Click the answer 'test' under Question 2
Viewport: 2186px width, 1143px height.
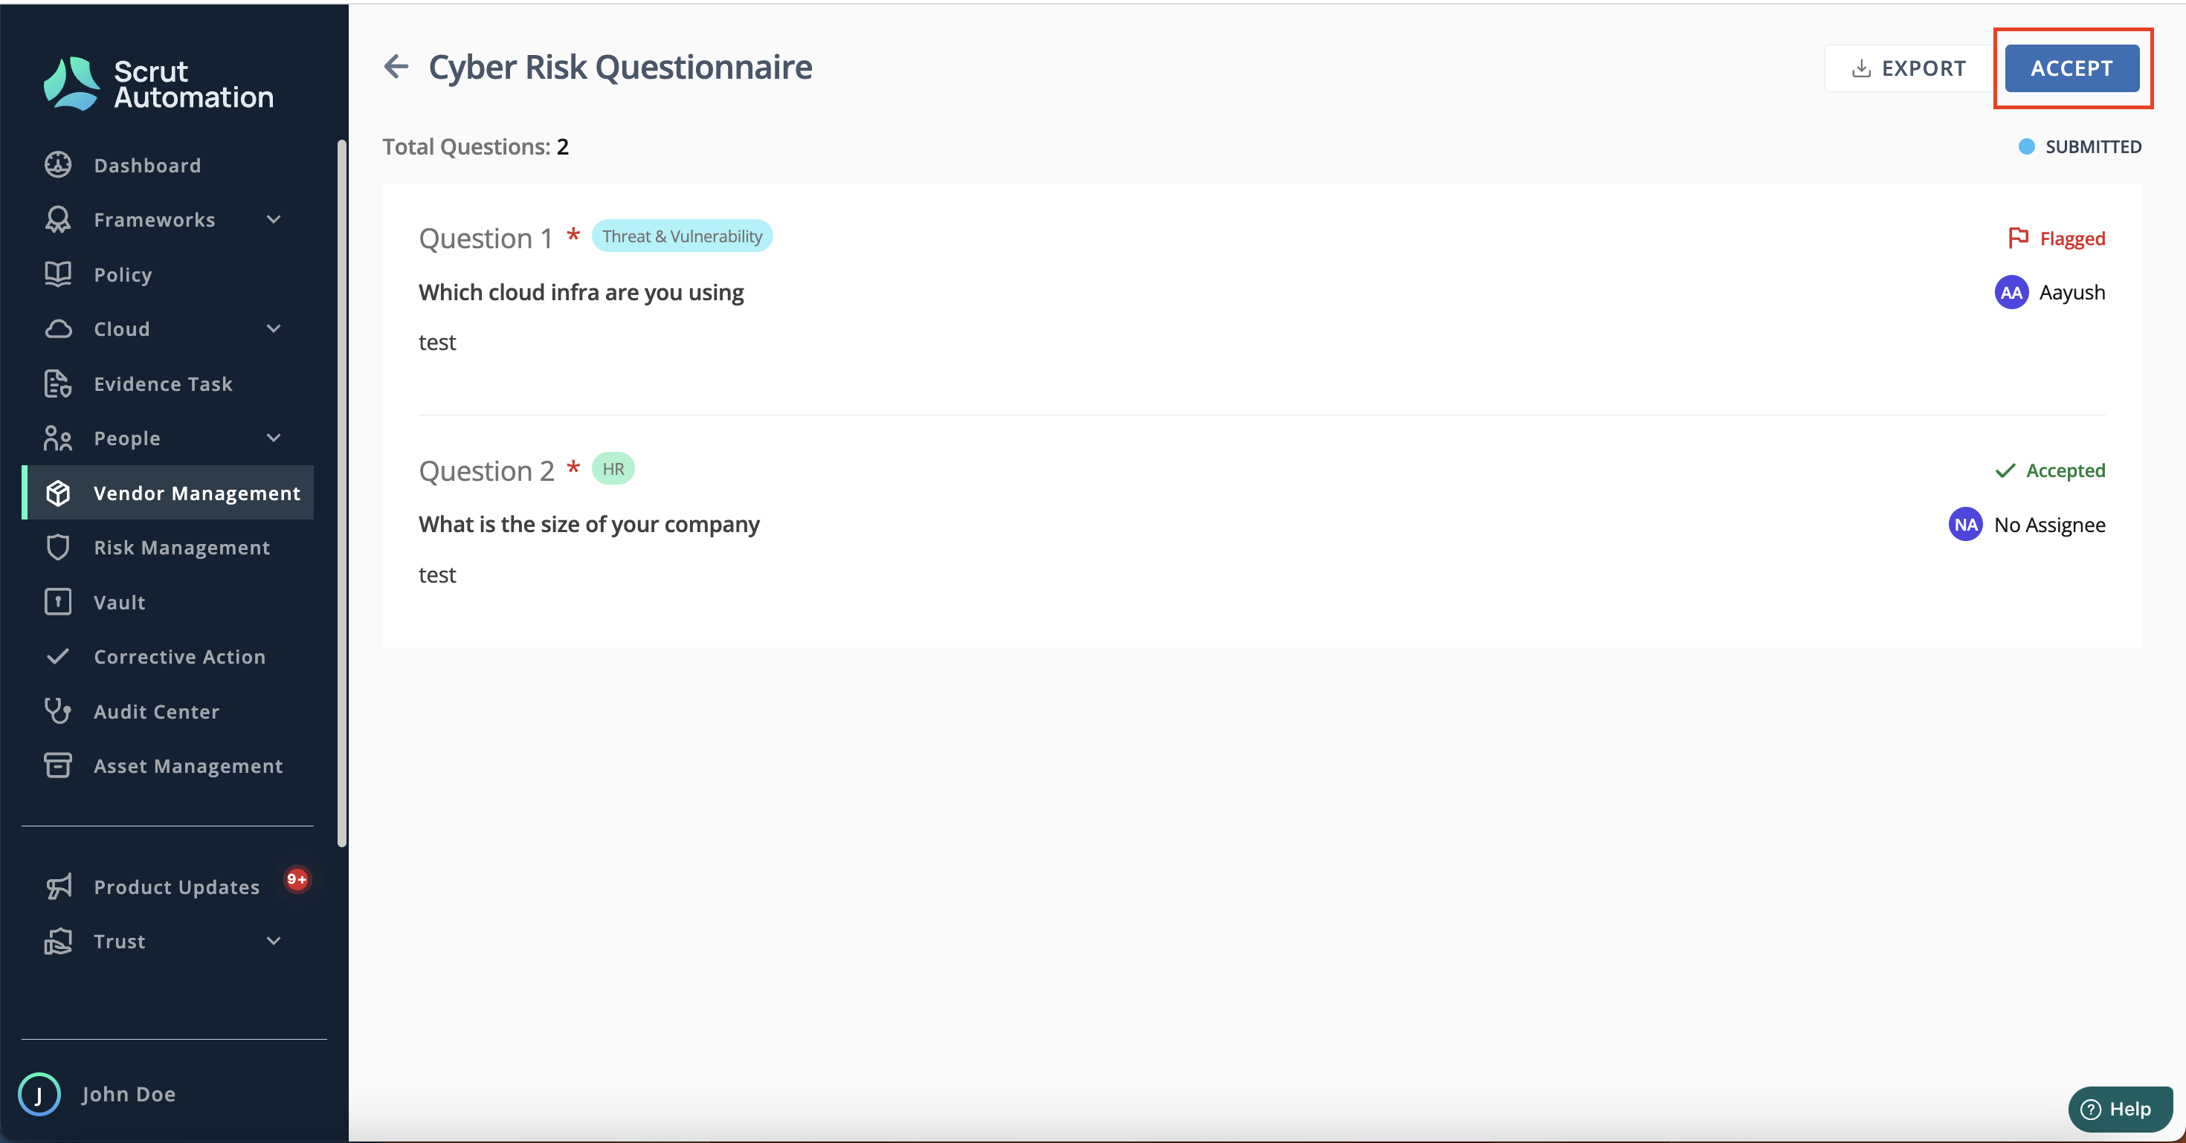coord(437,574)
